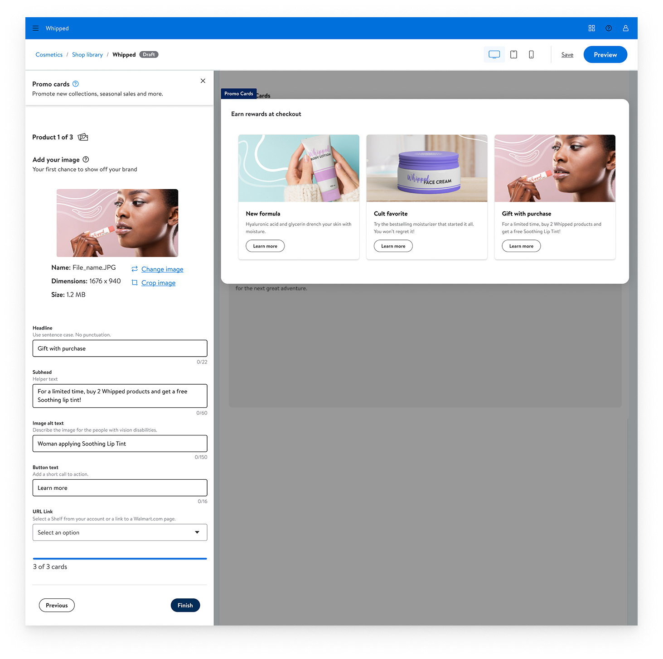Viewport: 663px width, 659px height.
Task: Open the apps grid icon
Action: 591,28
